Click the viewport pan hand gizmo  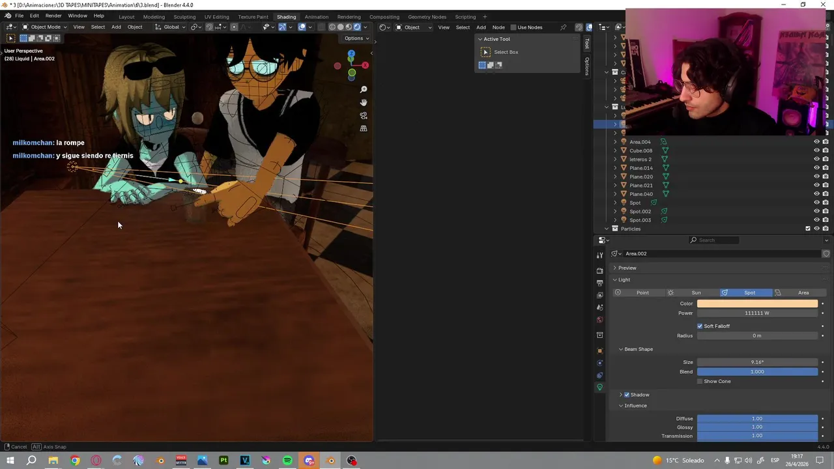tap(364, 102)
